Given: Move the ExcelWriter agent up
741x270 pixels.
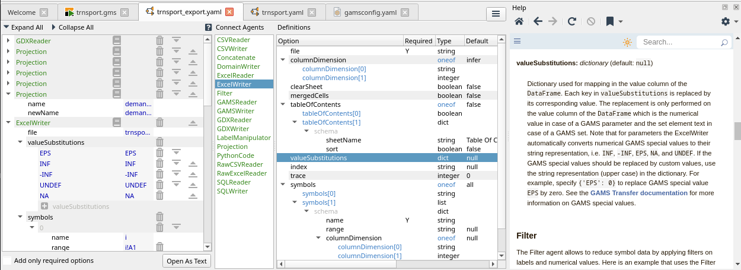Looking at the screenshot, I should click(x=193, y=123).
